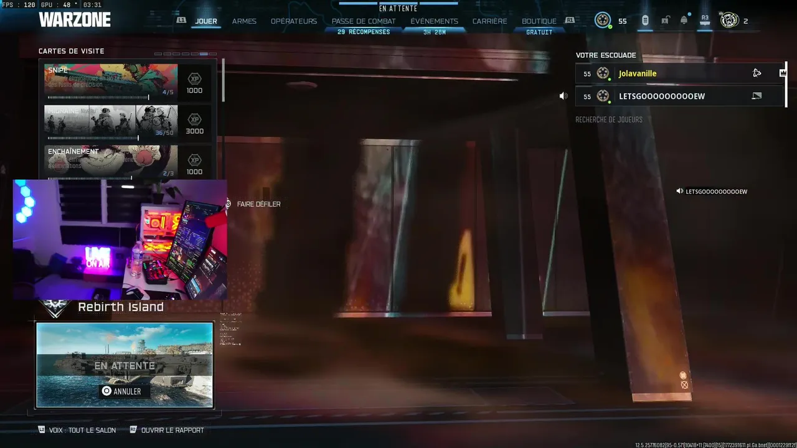This screenshot has height=448, width=797.
Task: Click the R2 icon beside OUVRIR LE RAPPORT
Action: (x=133, y=429)
